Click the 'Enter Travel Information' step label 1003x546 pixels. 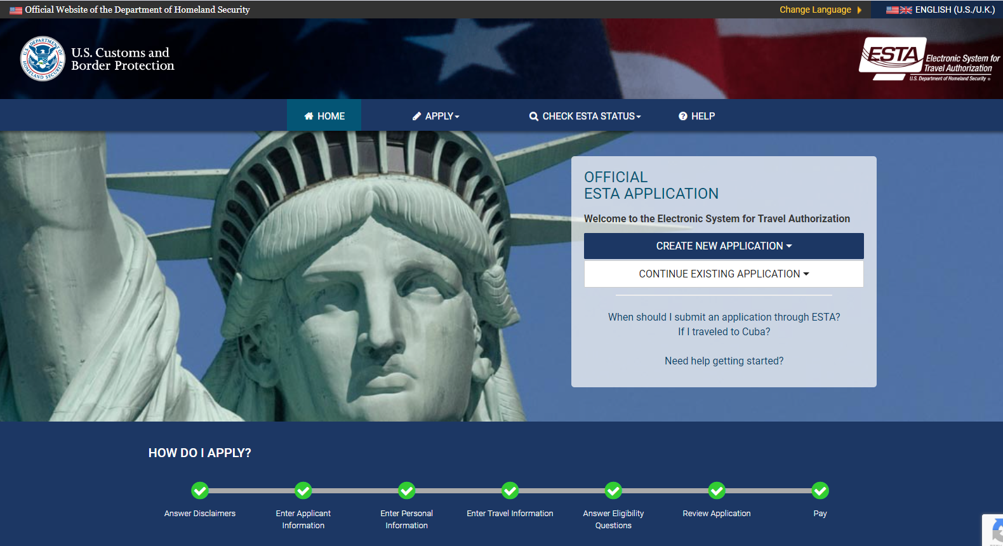tap(510, 514)
